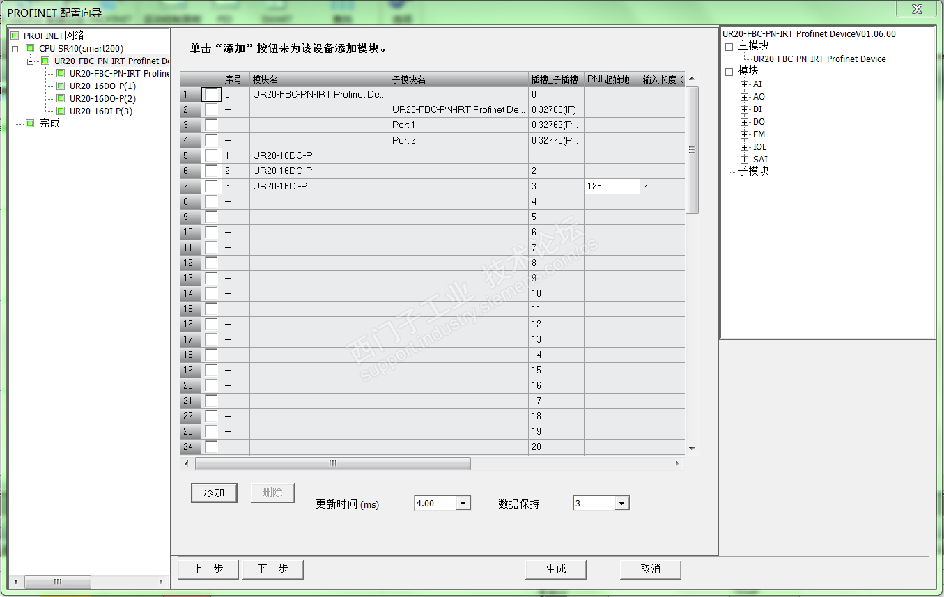Expand the AO module category
The height and width of the screenshot is (597, 944).
tap(745, 97)
